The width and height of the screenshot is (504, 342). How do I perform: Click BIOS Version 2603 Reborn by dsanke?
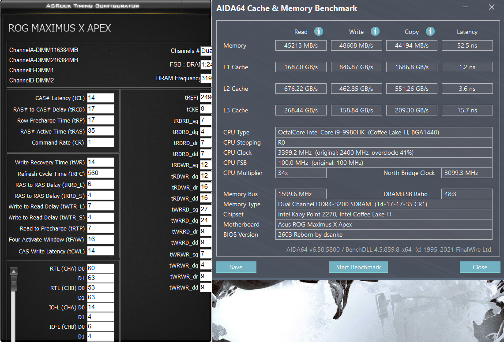(384, 234)
